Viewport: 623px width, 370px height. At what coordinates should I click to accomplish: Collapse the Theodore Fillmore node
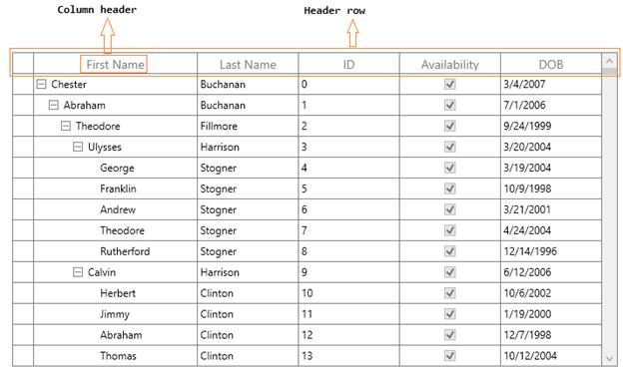tap(66, 126)
